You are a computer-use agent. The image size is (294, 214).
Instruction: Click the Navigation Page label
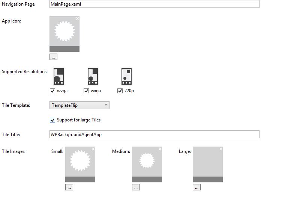[x=19, y=4]
